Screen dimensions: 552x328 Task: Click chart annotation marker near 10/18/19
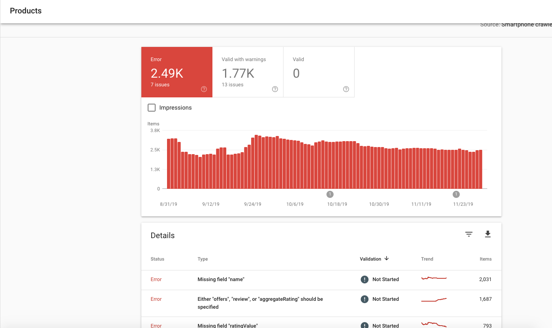pyautogui.click(x=330, y=194)
